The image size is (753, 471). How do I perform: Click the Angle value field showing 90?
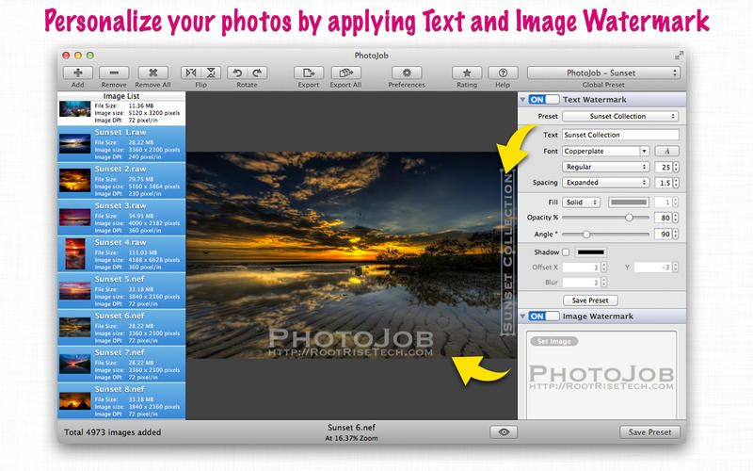click(x=664, y=234)
